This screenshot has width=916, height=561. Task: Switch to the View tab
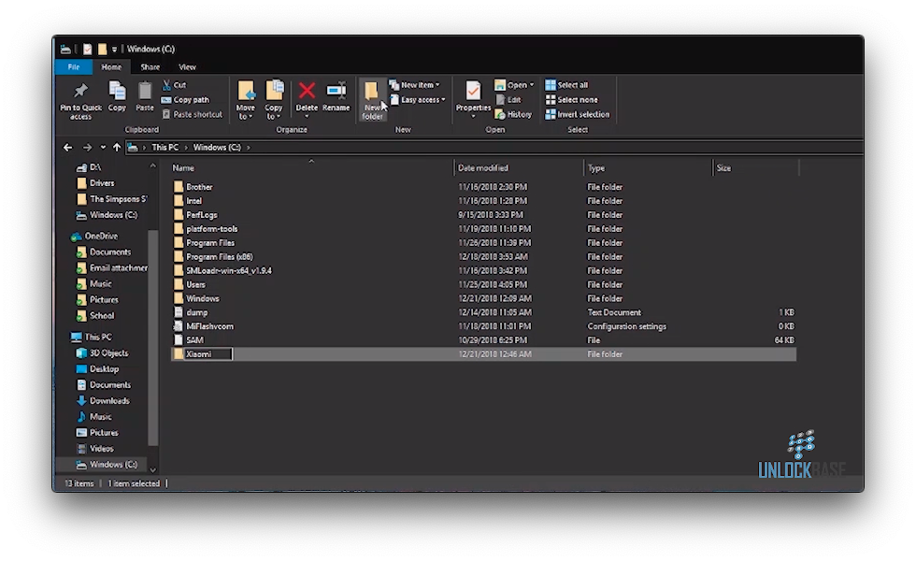coord(188,66)
